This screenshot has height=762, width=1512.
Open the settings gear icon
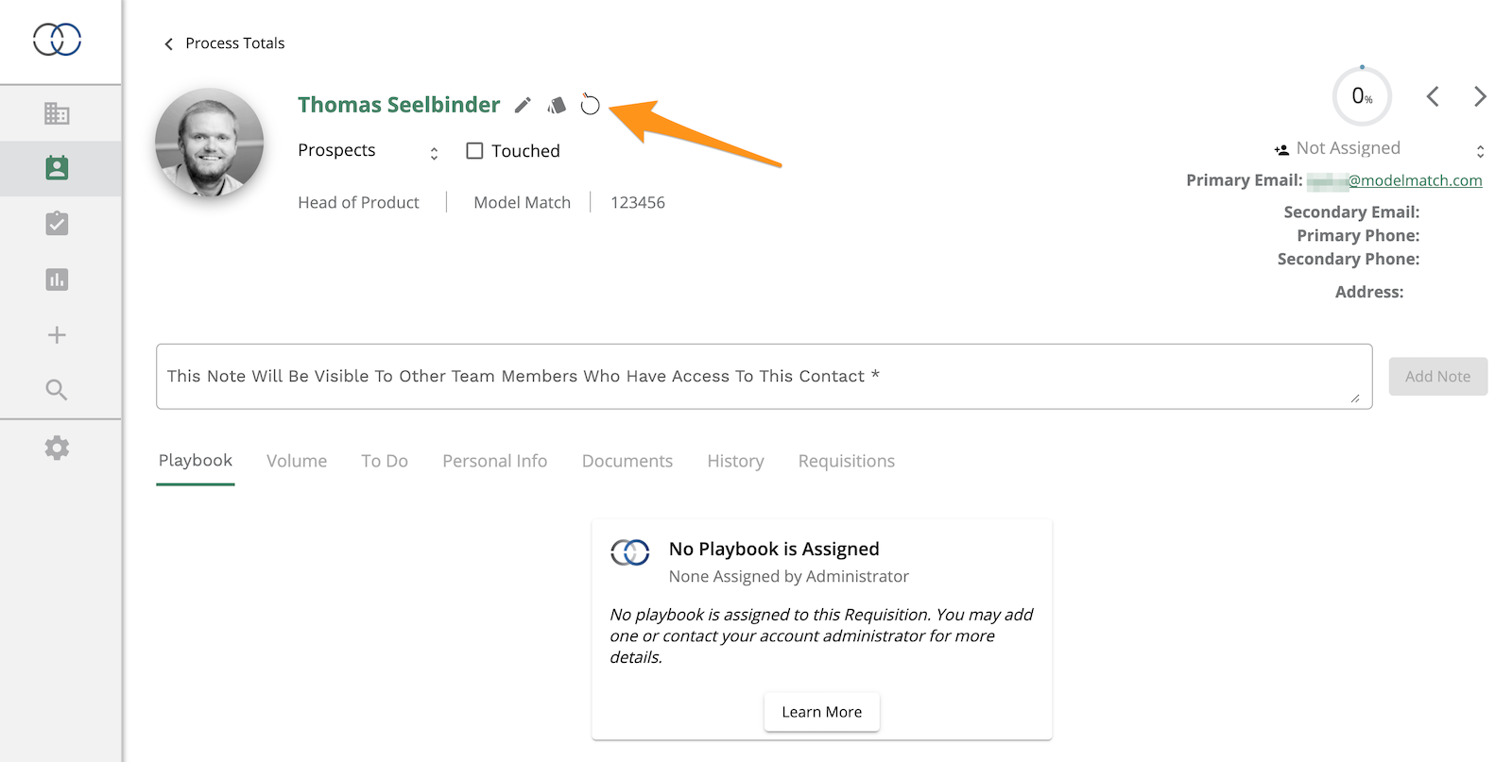57,448
